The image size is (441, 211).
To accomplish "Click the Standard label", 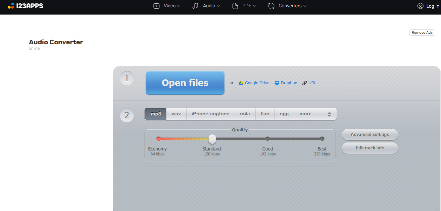I will tap(212, 149).
